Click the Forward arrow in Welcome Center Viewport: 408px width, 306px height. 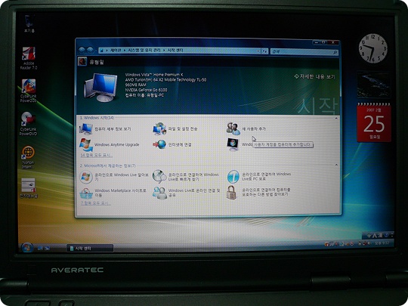(x=90, y=50)
